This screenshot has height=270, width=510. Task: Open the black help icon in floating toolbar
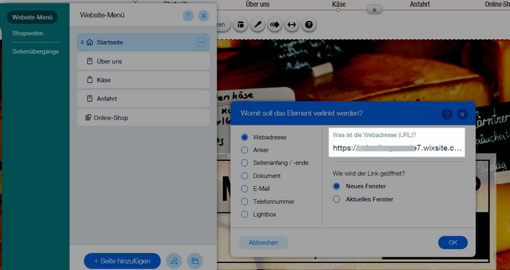coord(309,25)
